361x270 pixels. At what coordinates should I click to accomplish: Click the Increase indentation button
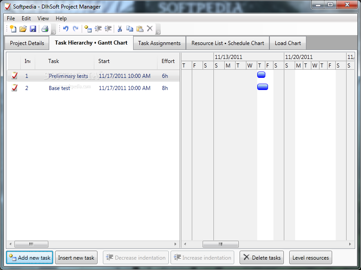pos(202,257)
